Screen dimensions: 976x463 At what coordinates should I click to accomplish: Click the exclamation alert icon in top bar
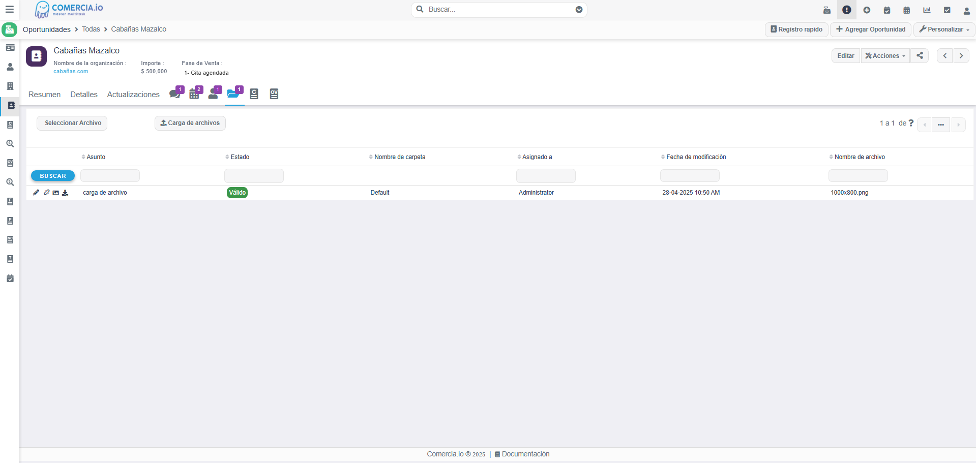(846, 10)
